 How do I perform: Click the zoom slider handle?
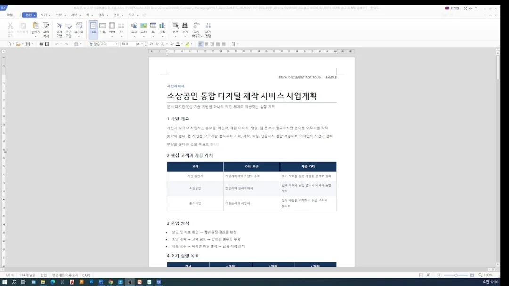[456, 275]
